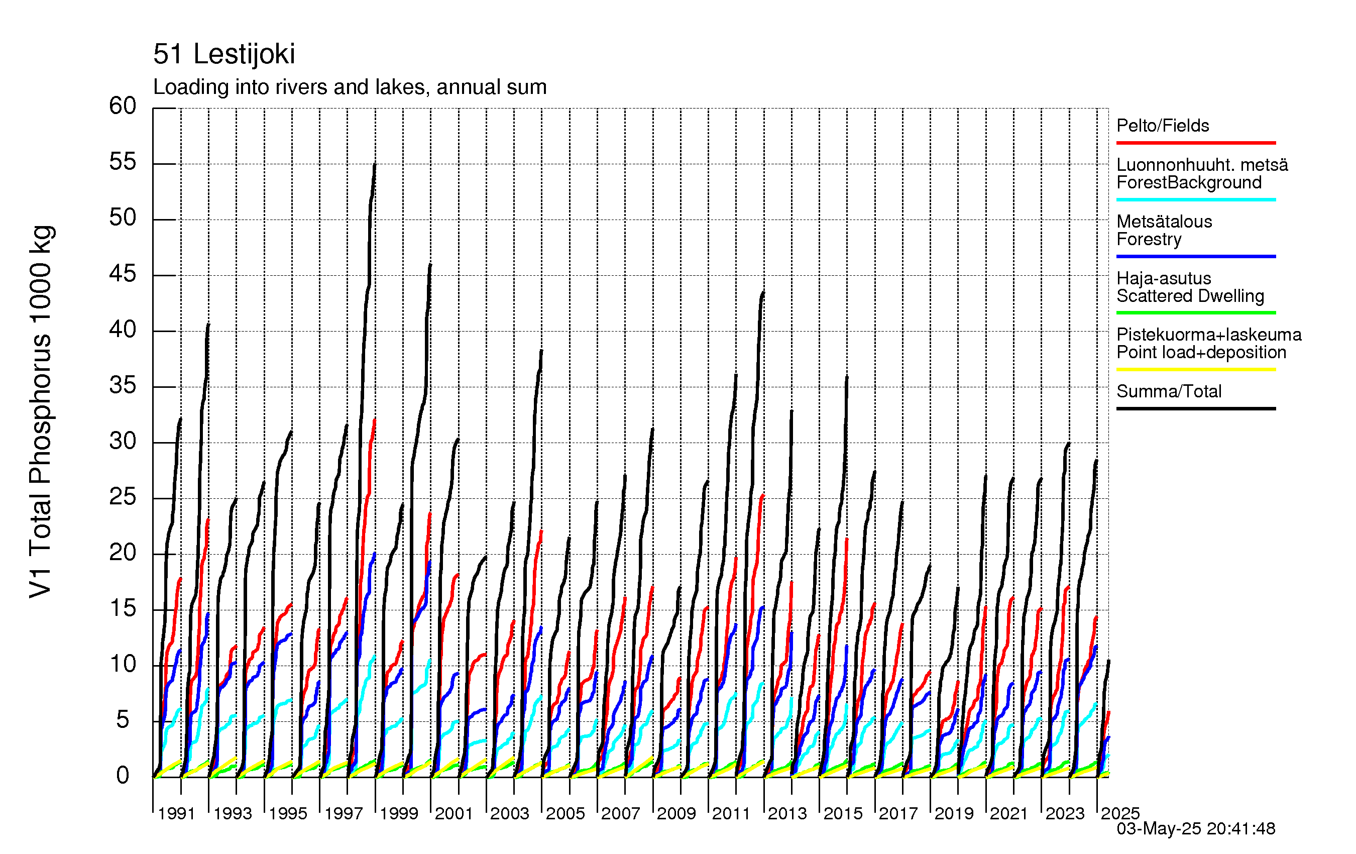Click the y-axis value 45
The height and width of the screenshot is (854, 1356).
123,274
